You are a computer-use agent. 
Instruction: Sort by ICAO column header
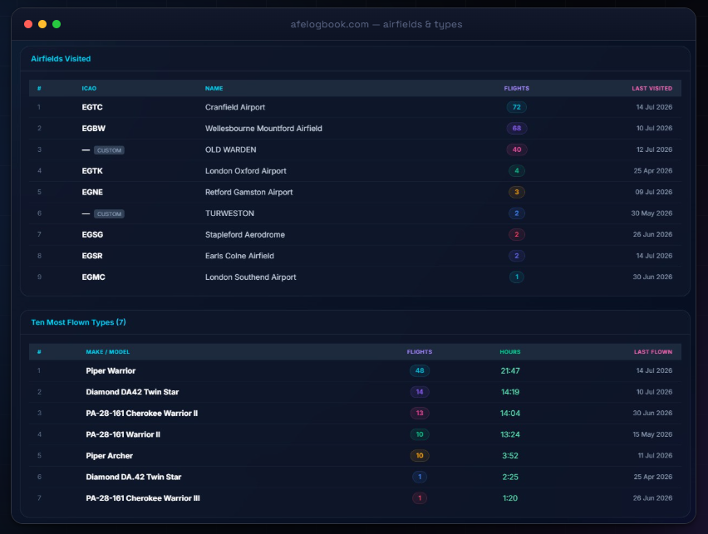click(89, 89)
